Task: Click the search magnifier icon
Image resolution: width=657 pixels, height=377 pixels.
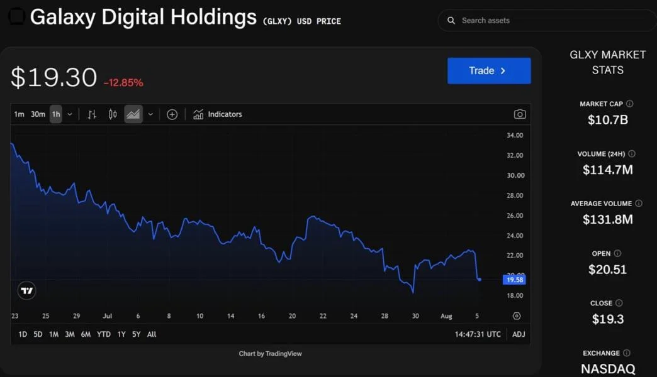Action: point(451,21)
